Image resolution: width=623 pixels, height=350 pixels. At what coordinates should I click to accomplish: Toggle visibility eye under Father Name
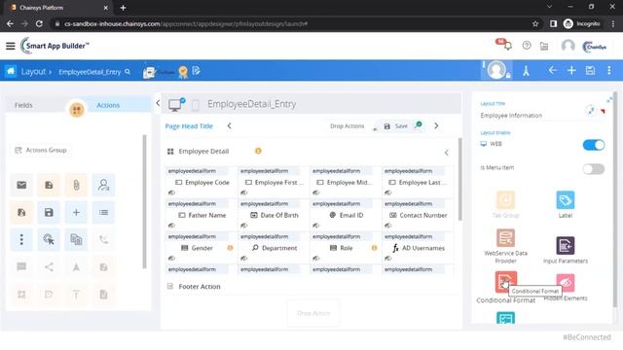pos(171,226)
